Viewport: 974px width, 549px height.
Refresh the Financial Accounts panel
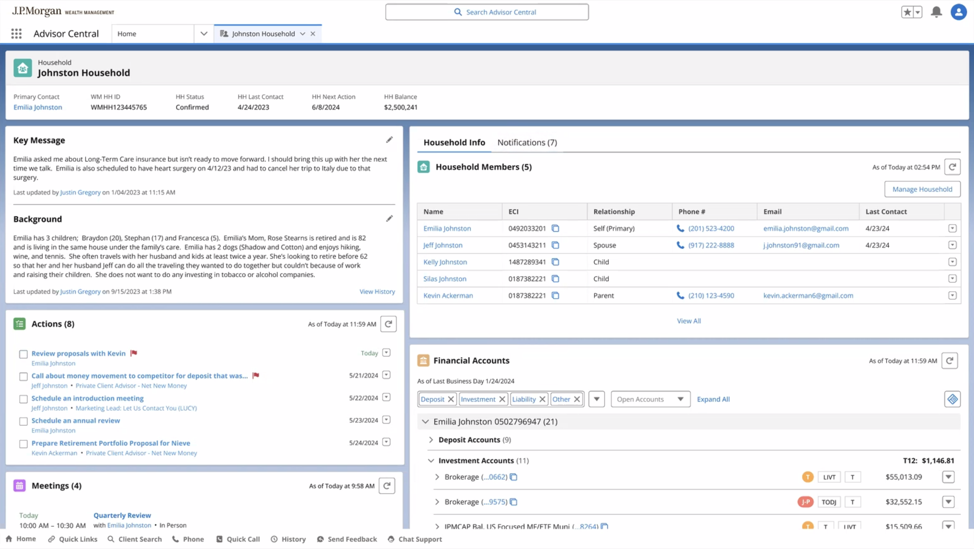click(949, 361)
